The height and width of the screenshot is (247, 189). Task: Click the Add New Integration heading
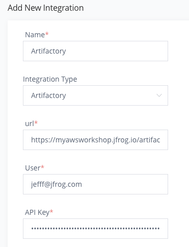coord(46,8)
